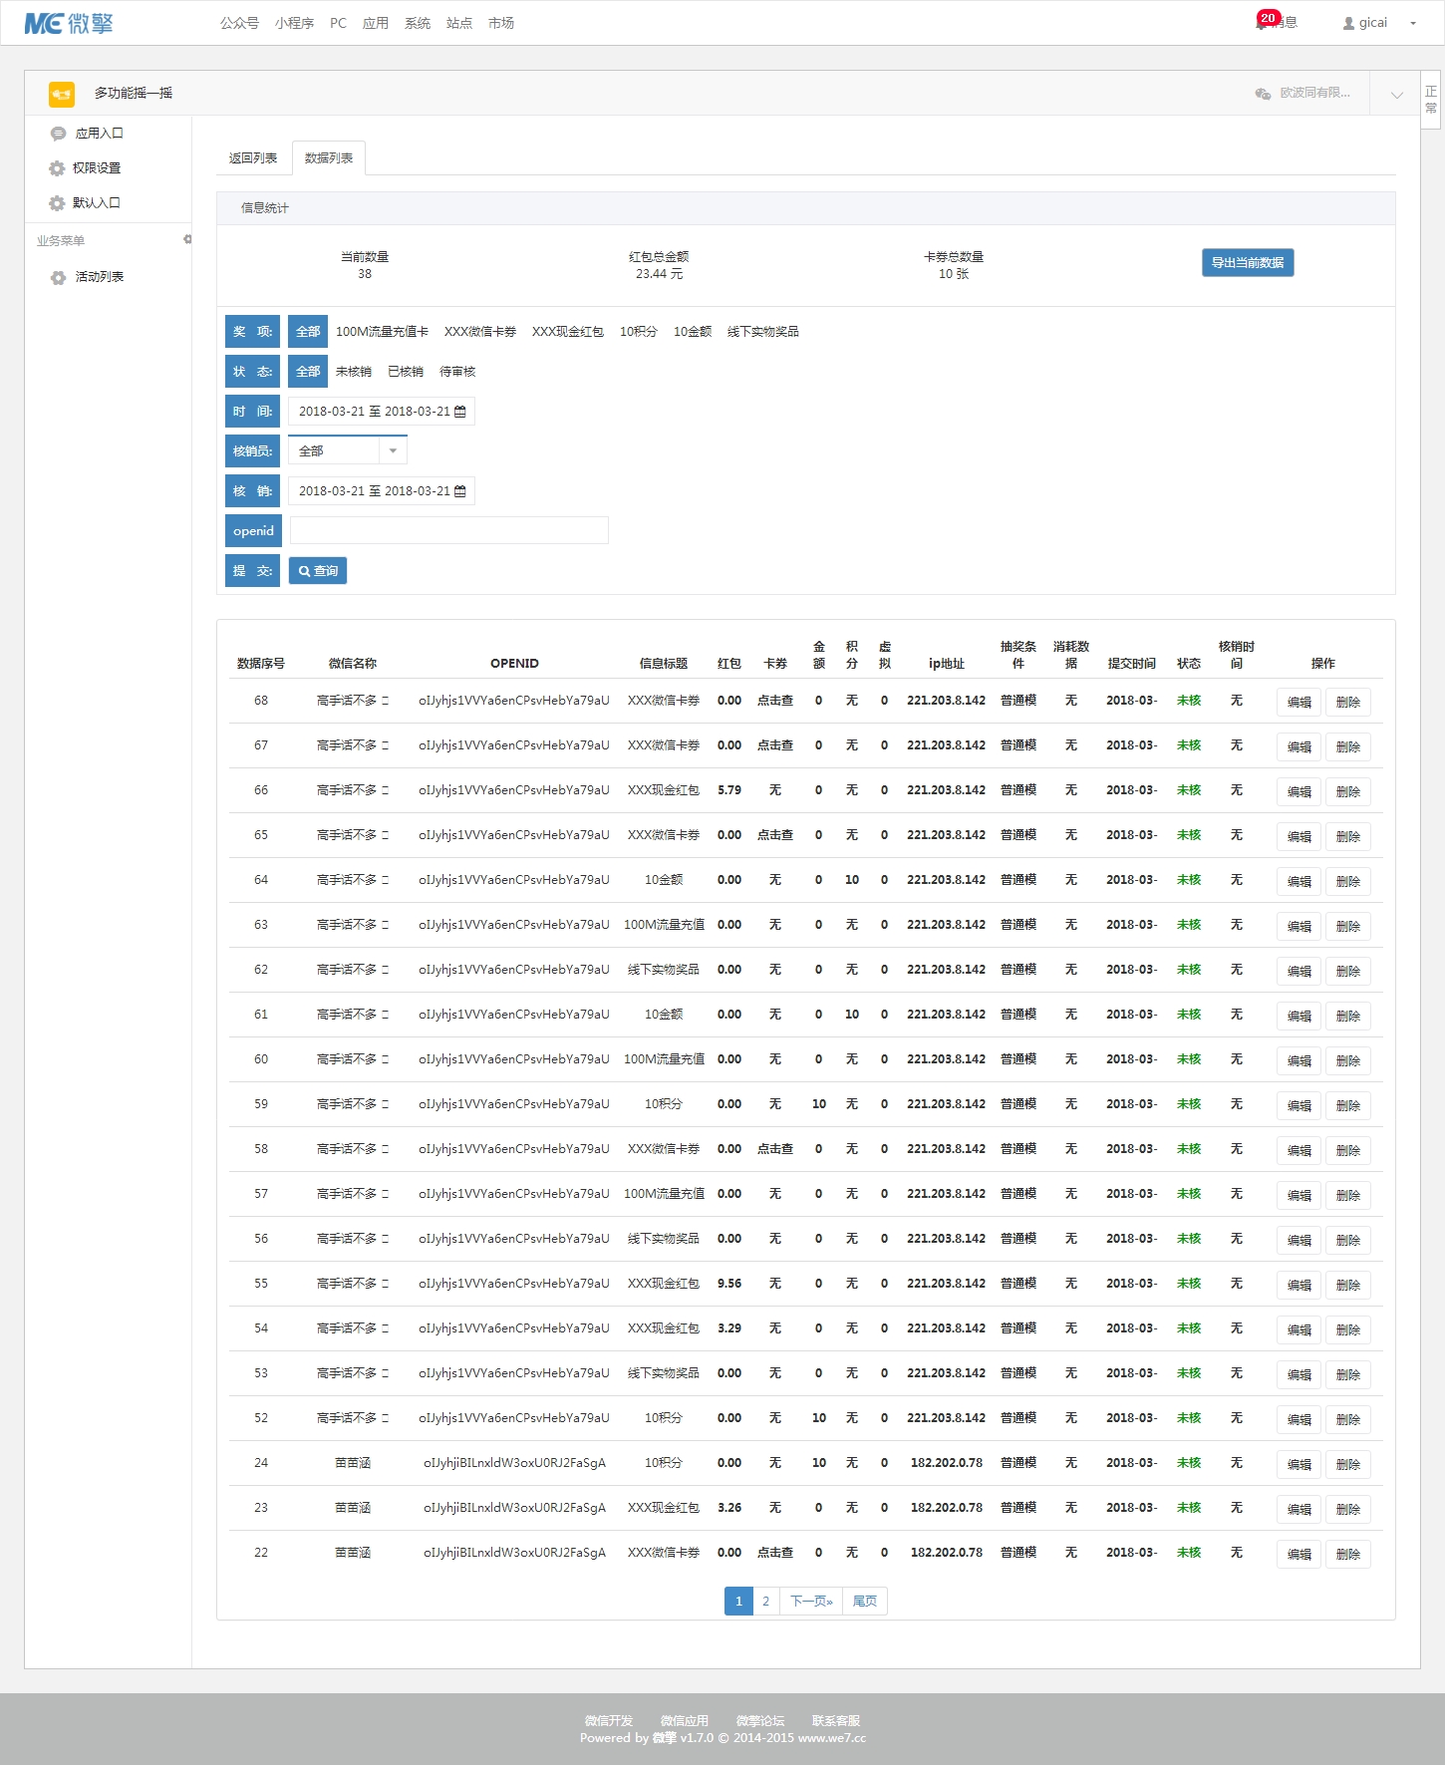
Task: Open the 微信应用 footer link
Action: point(685,1721)
